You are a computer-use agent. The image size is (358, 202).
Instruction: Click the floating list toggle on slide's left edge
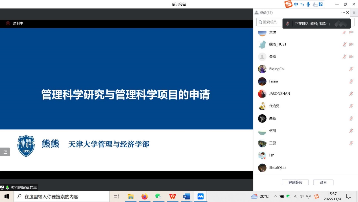[x=5, y=152]
